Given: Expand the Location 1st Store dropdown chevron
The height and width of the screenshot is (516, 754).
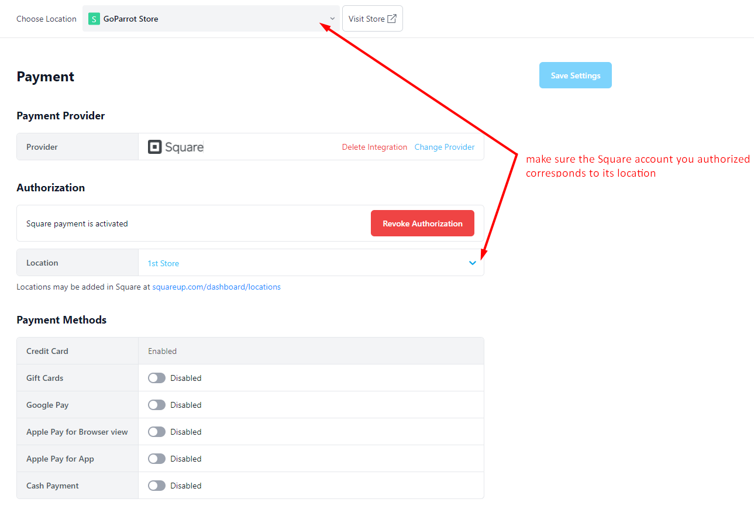Looking at the screenshot, I should (x=473, y=263).
